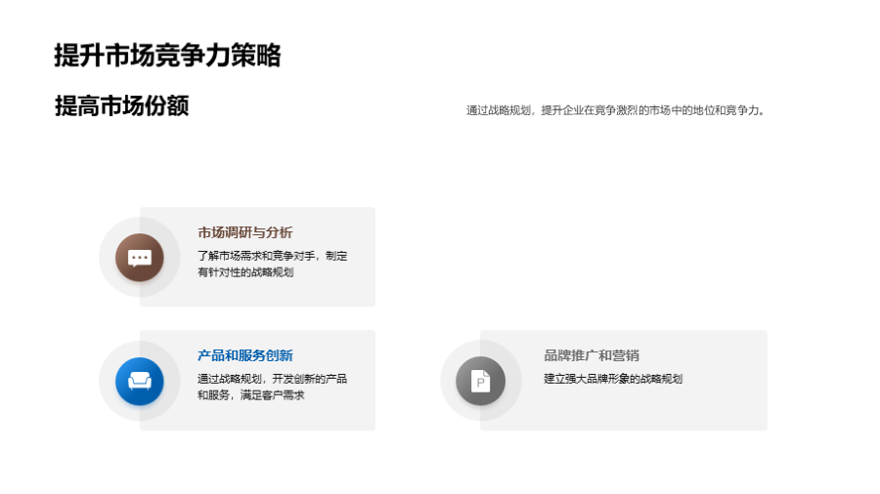Select the text 建立强大品牌形象的战略规划
880x494 pixels.
tap(613, 379)
